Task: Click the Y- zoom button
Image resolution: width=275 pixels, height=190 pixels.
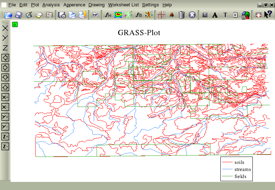Action: point(5,127)
